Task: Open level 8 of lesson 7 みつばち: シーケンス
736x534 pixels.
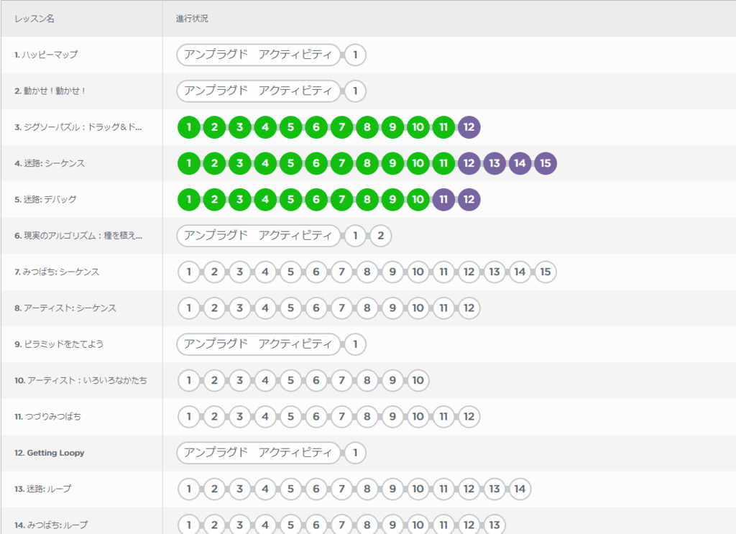Action: [x=367, y=272]
